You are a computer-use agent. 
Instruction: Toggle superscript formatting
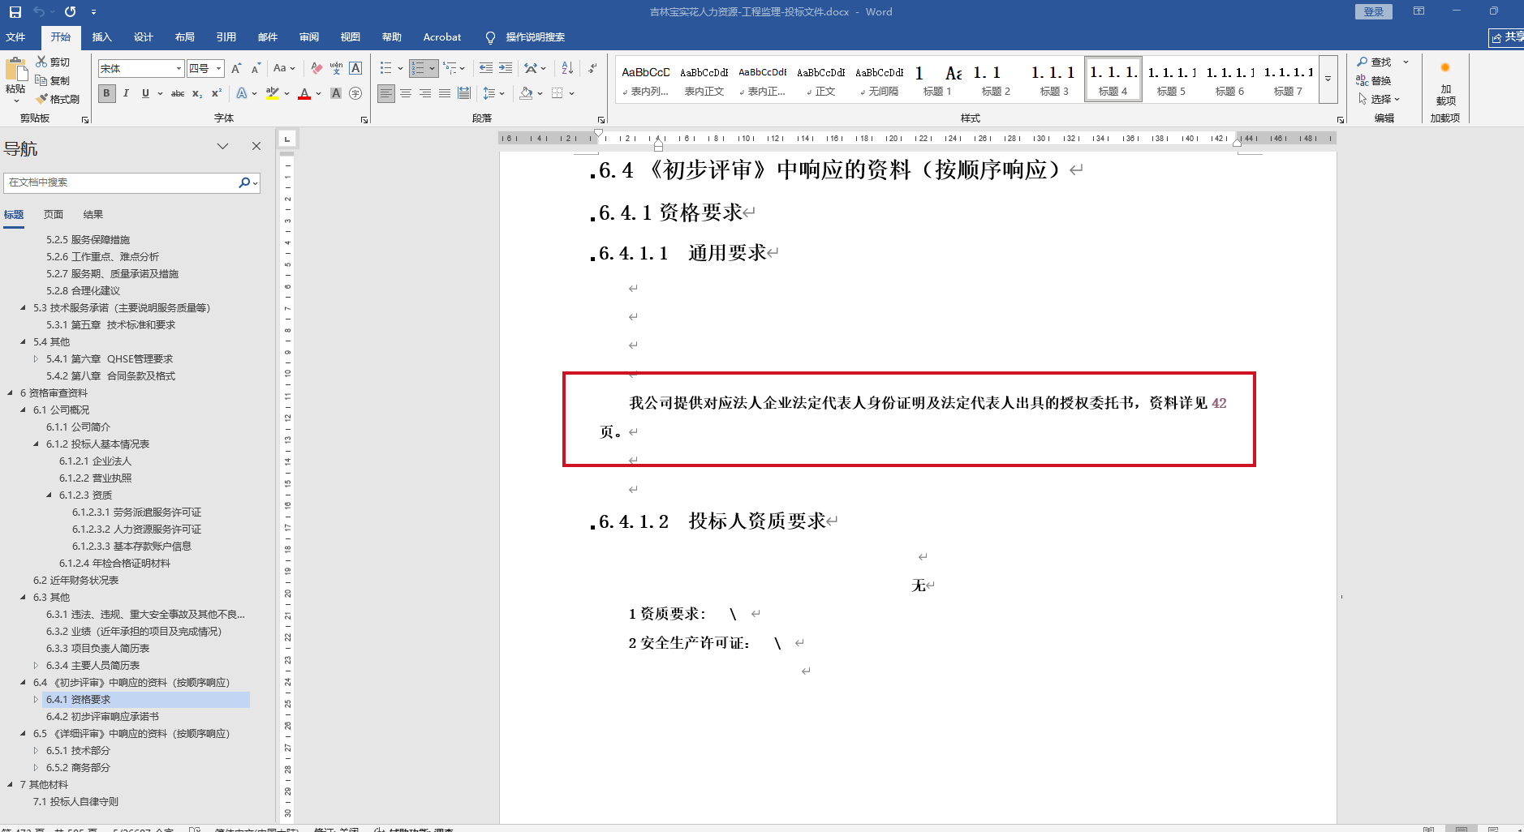217,94
